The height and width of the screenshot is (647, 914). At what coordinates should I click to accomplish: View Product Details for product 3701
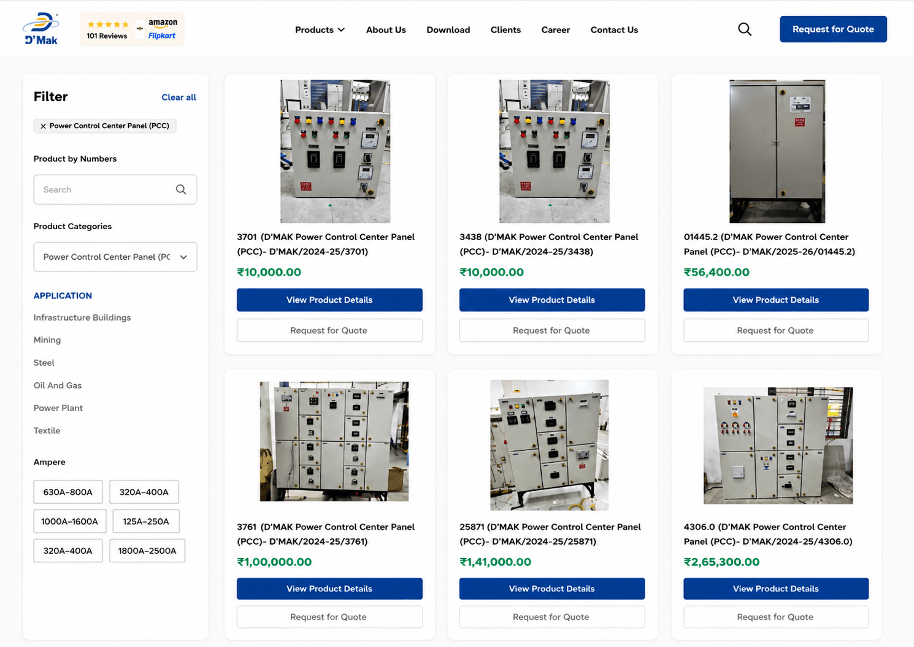(x=329, y=300)
